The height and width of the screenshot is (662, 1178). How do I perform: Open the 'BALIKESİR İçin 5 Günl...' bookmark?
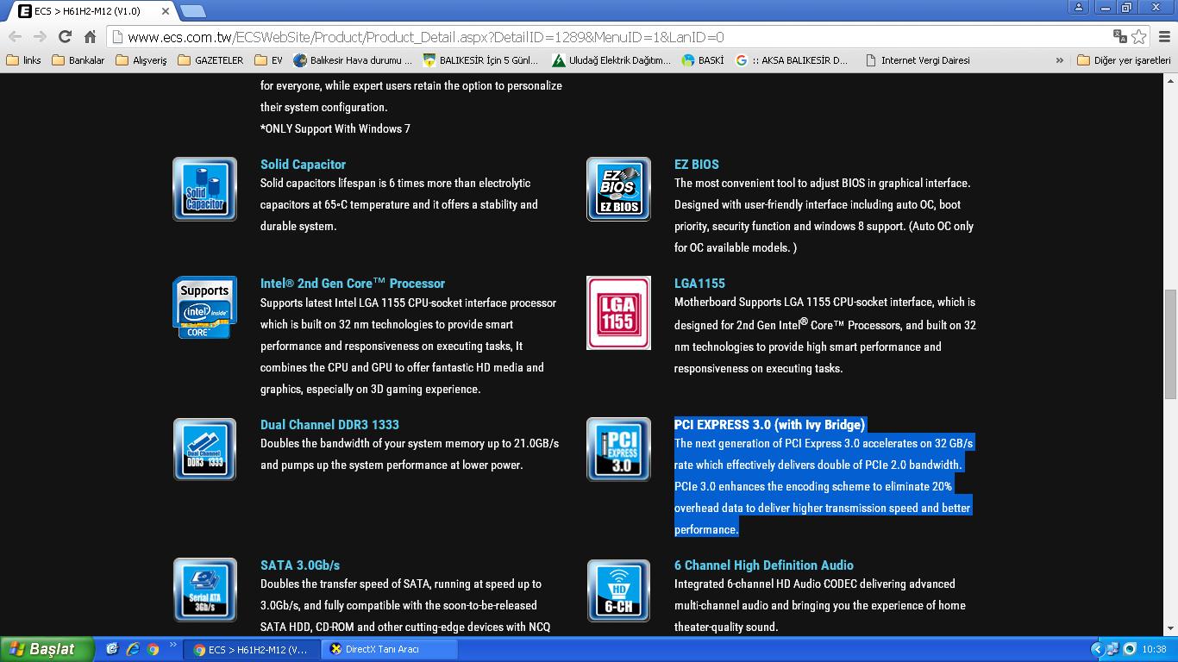click(480, 60)
